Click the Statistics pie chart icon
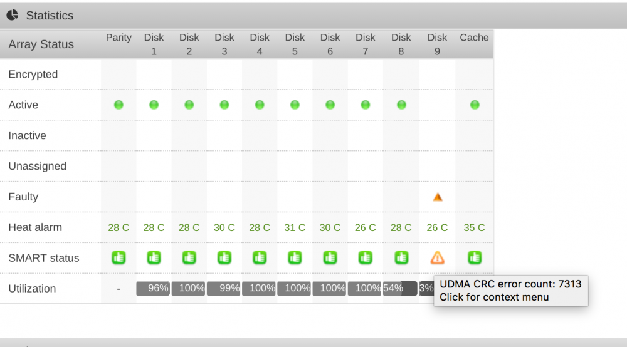Image resolution: width=627 pixels, height=347 pixels. point(13,15)
